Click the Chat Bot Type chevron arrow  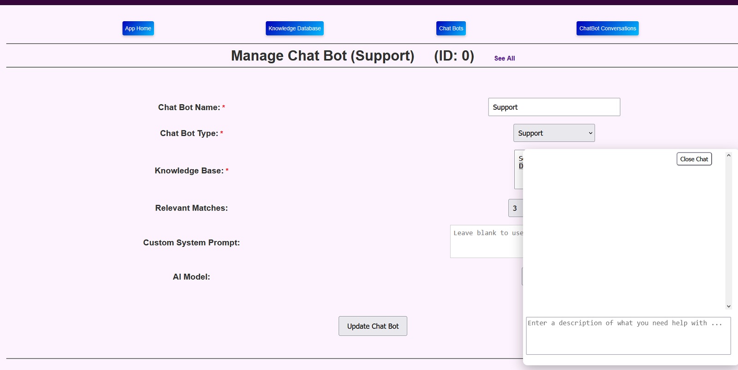tap(590, 133)
